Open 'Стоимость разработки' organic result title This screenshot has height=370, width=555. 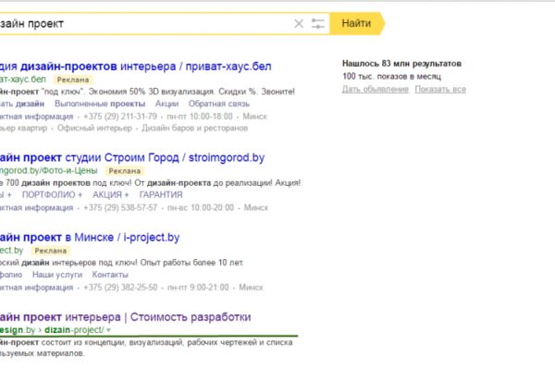pyautogui.click(x=125, y=317)
